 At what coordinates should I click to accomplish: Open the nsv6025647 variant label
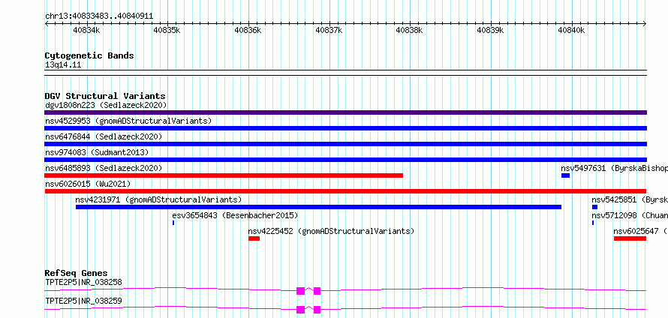click(641, 231)
